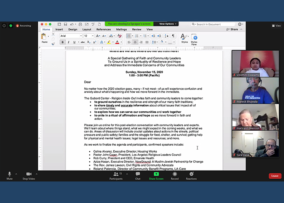Click the Increase Indent icon
Screen dimensions: 284x203
click(159, 36)
